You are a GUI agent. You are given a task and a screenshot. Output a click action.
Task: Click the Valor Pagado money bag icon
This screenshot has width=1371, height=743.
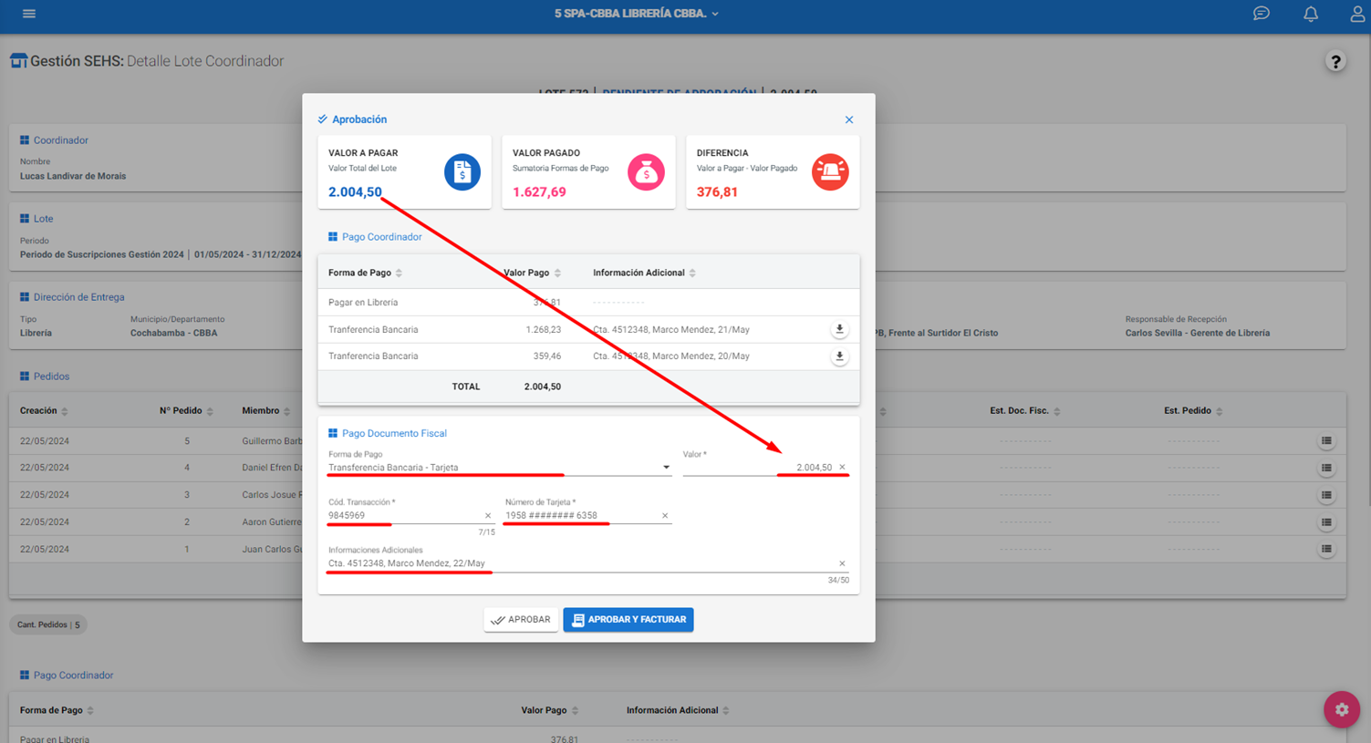tap(646, 172)
